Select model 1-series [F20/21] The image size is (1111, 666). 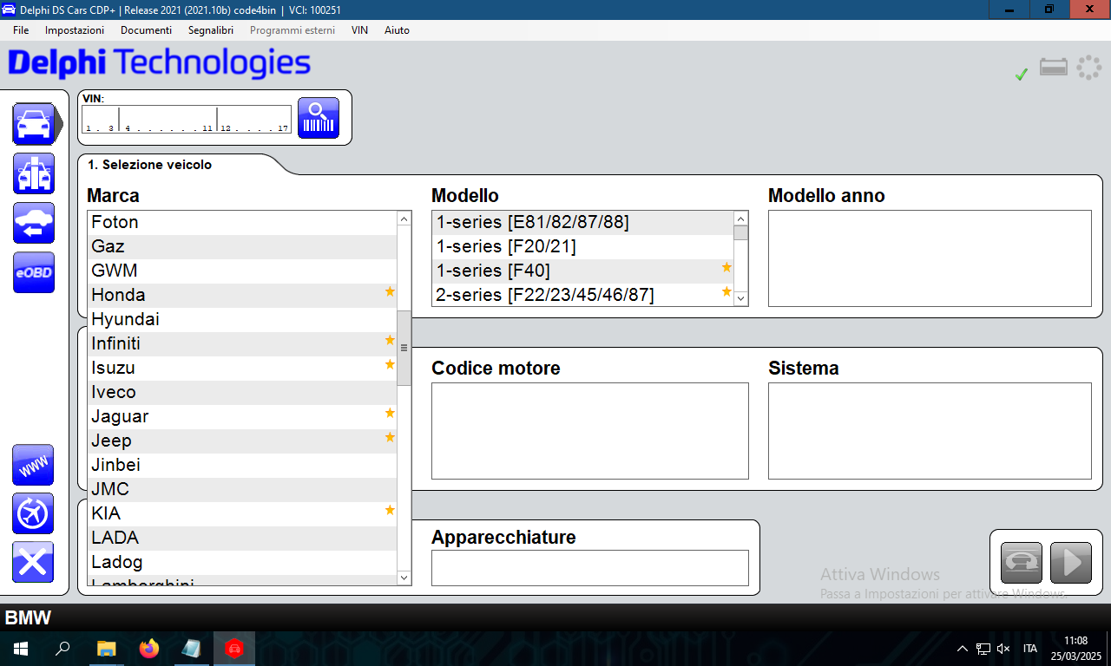582,247
